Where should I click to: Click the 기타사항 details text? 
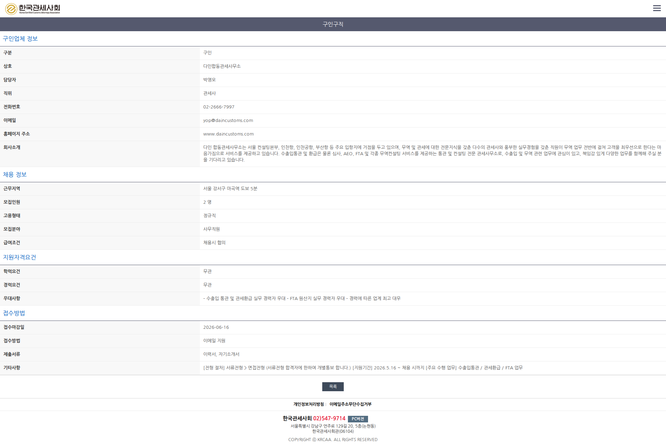pos(363,368)
